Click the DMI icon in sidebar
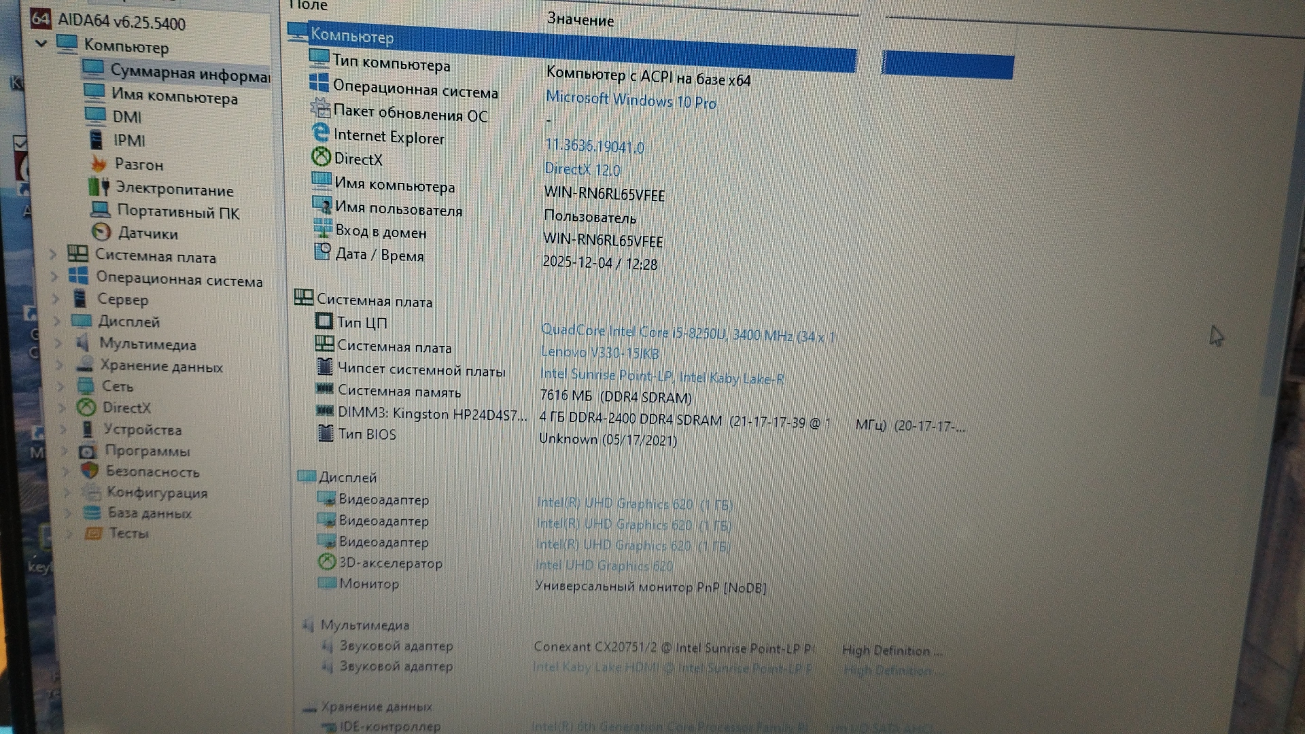Image resolution: width=1305 pixels, height=734 pixels. (x=95, y=116)
